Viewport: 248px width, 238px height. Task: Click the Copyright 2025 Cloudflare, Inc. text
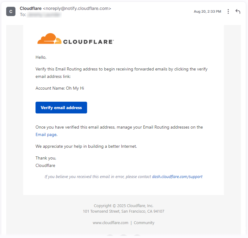(124, 206)
